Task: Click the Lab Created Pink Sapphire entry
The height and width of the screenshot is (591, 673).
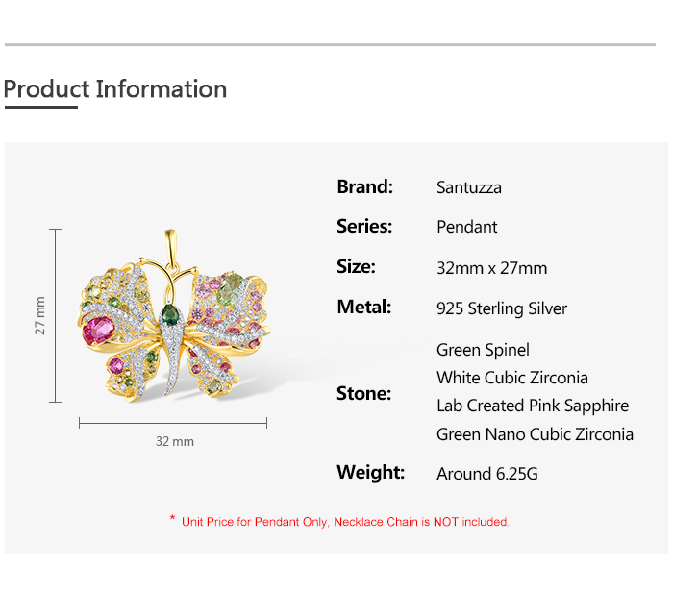Action: pyautogui.click(x=533, y=406)
